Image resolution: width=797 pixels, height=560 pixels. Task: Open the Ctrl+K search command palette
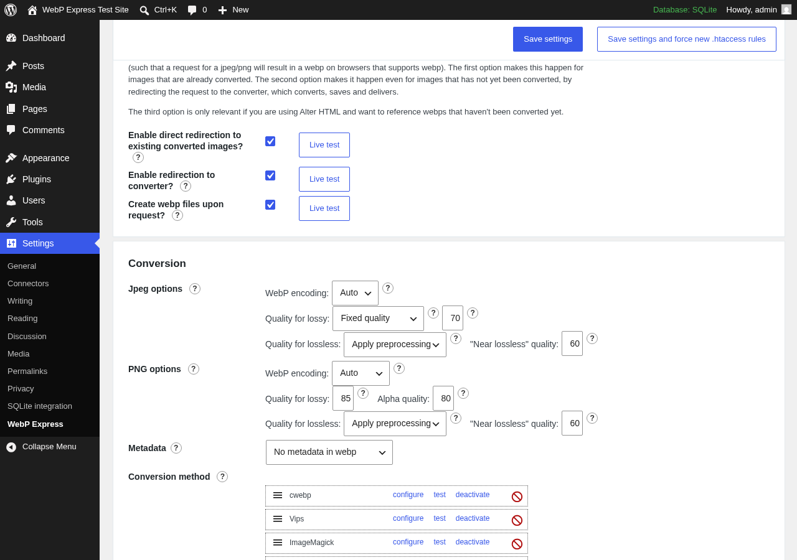tap(158, 10)
